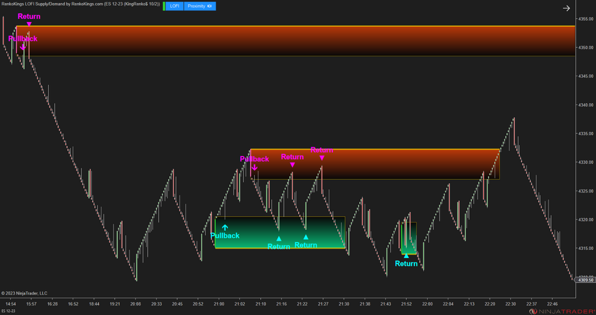
Task: Click the cyan Return label near 21:16
Action: 279,246
